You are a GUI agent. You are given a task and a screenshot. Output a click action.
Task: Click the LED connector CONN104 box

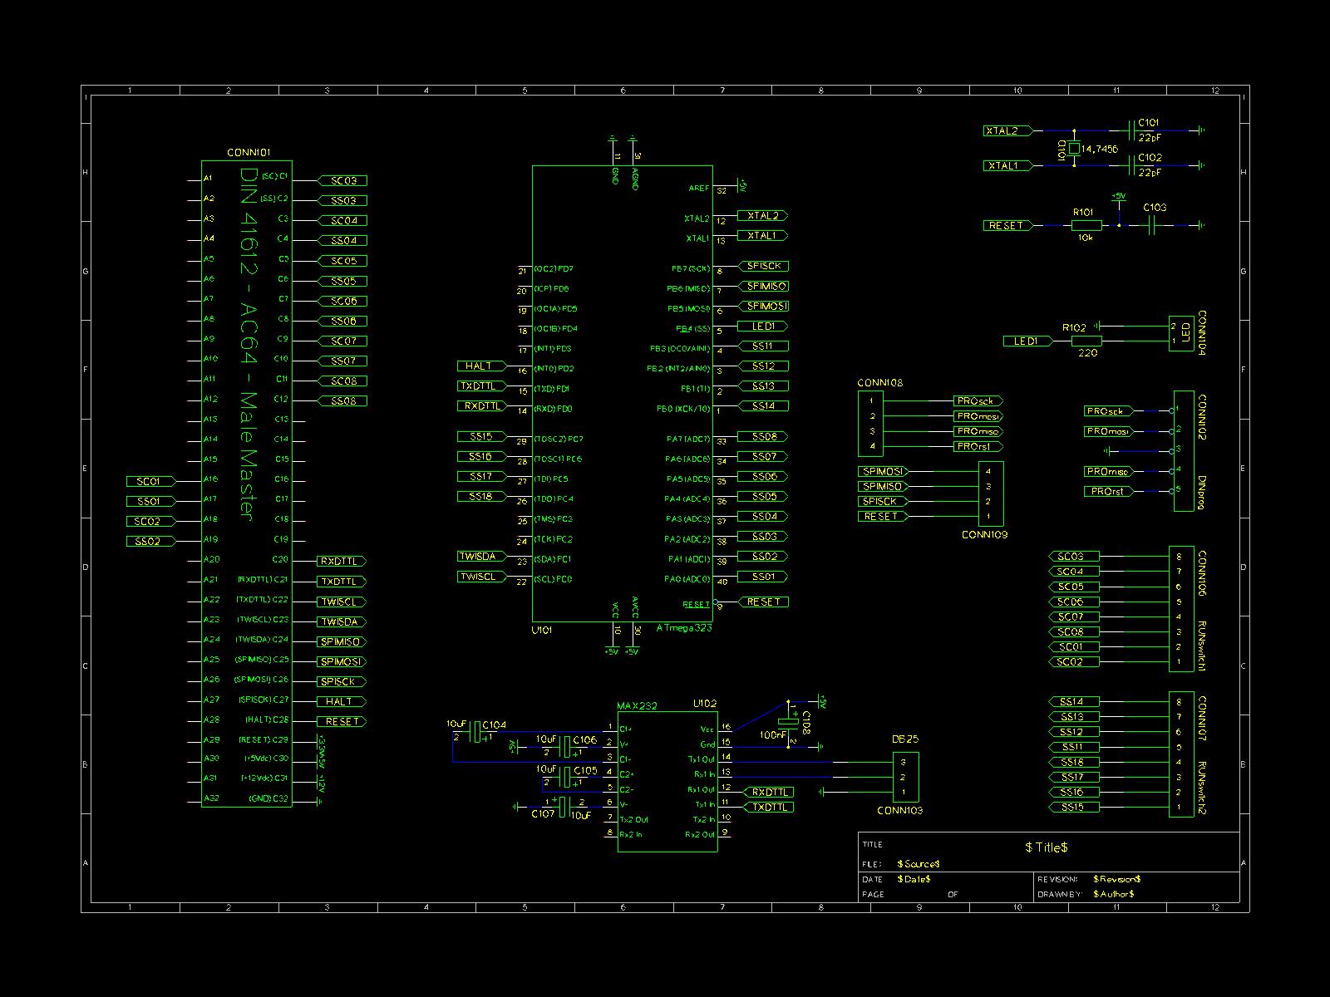(x=1180, y=334)
